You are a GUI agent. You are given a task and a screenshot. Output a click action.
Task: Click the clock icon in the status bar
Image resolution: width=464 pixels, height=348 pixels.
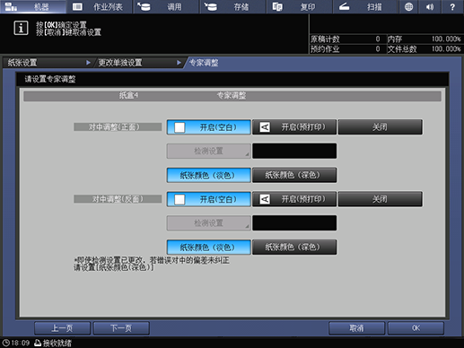click(6, 343)
